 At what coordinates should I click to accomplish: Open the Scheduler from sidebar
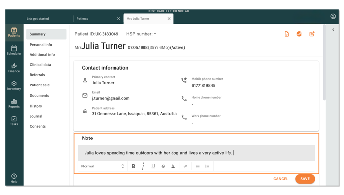[14, 50]
